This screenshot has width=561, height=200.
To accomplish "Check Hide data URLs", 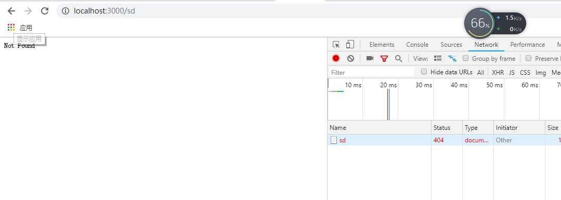I will pos(424,72).
